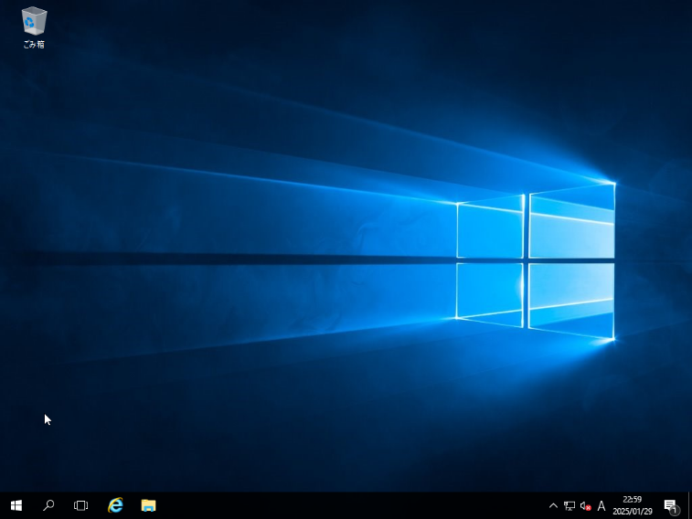Open the Action Center notifications icon
This screenshot has width=692, height=519.
671,506
